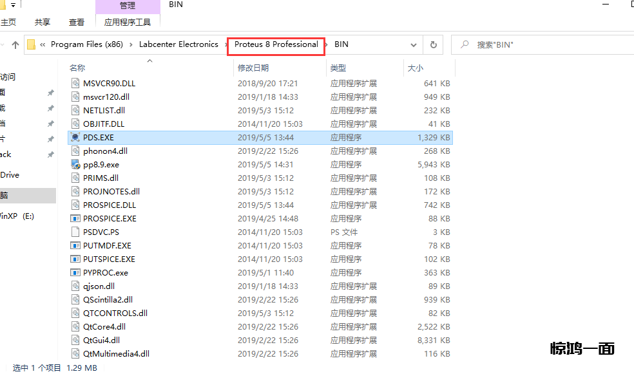Click the PSDVC.PS document icon
634x374 pixels.
click(75, 232)
